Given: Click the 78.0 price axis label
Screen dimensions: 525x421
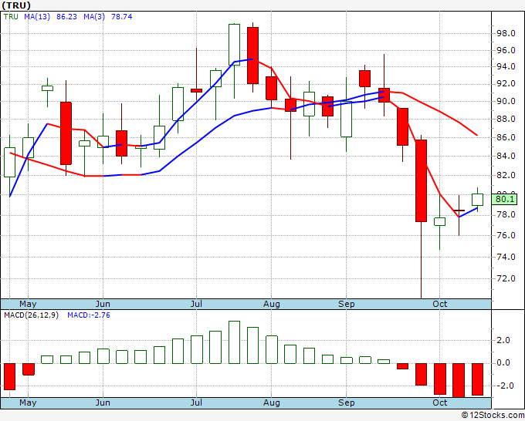Looking at the screenshot, I should tap(506, 214).
